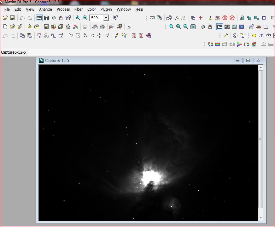
Task: Expand the 50% zoom level dropdown
Action: pos(106,18)
